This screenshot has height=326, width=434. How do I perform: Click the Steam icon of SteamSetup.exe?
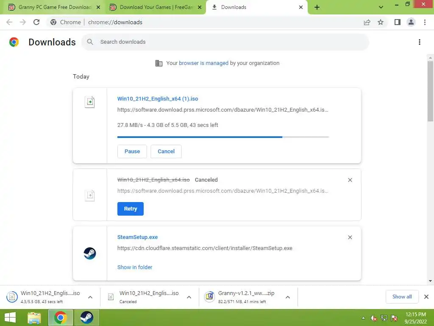pos(90,253)
